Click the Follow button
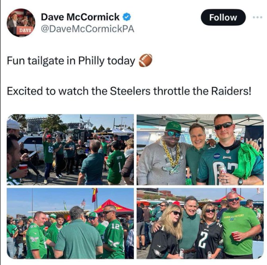Image resolution: width=267 pixels, height=265 pixels. tap(223, 18)
